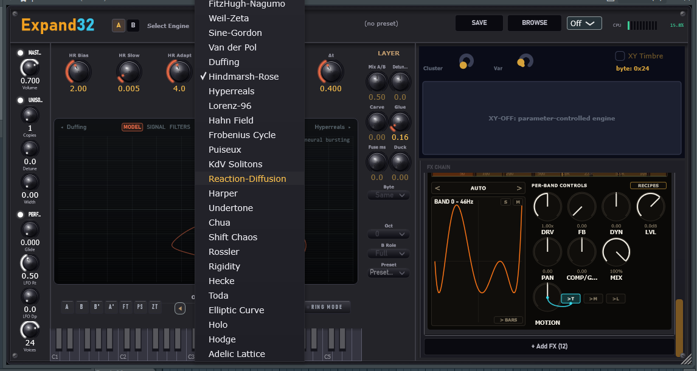Click the Carve knob
Screen dimensions: 697x371
click(376, 122)
